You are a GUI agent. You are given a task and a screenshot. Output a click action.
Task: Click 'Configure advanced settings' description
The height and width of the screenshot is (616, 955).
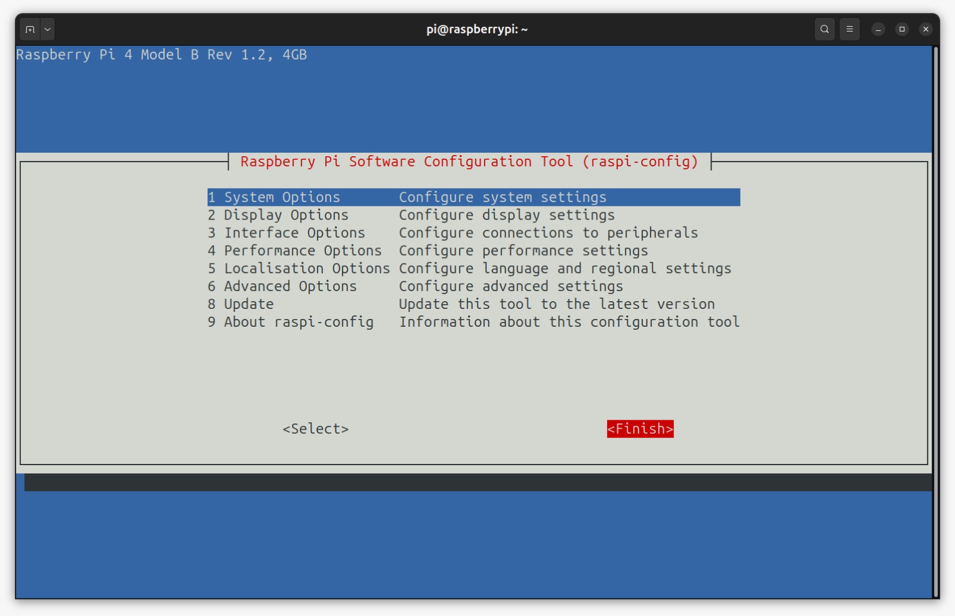tap(511, 287)
